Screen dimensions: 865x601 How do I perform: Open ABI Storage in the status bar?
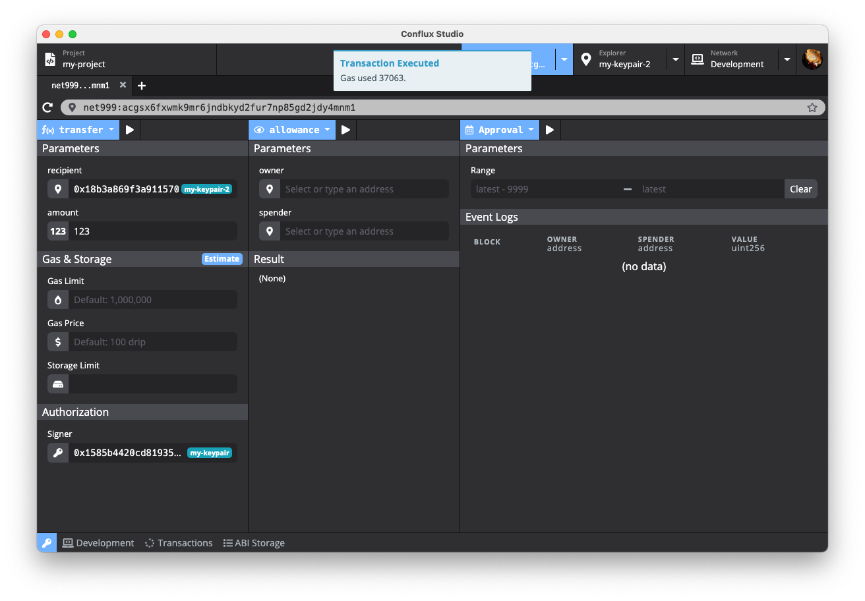(254, 543)
